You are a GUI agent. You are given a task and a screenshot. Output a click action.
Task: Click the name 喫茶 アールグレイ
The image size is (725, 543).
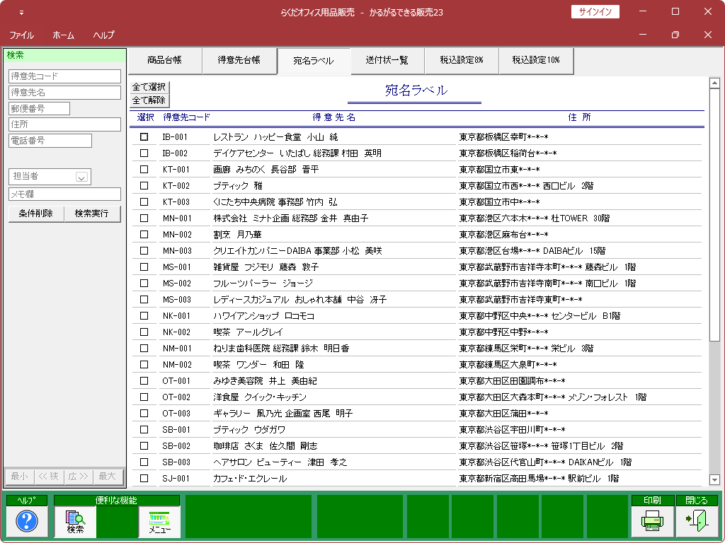(x=248, y=332)
